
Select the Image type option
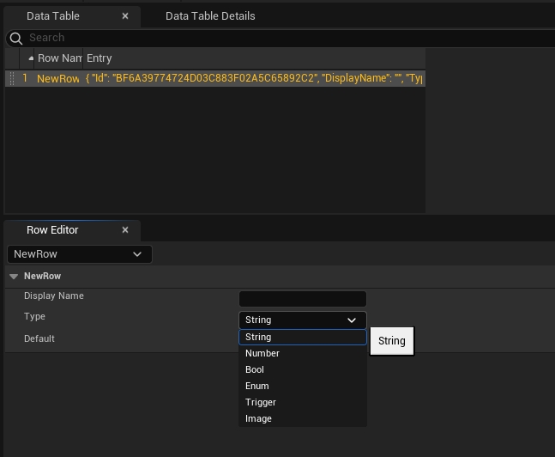click(x=258, y=418)
